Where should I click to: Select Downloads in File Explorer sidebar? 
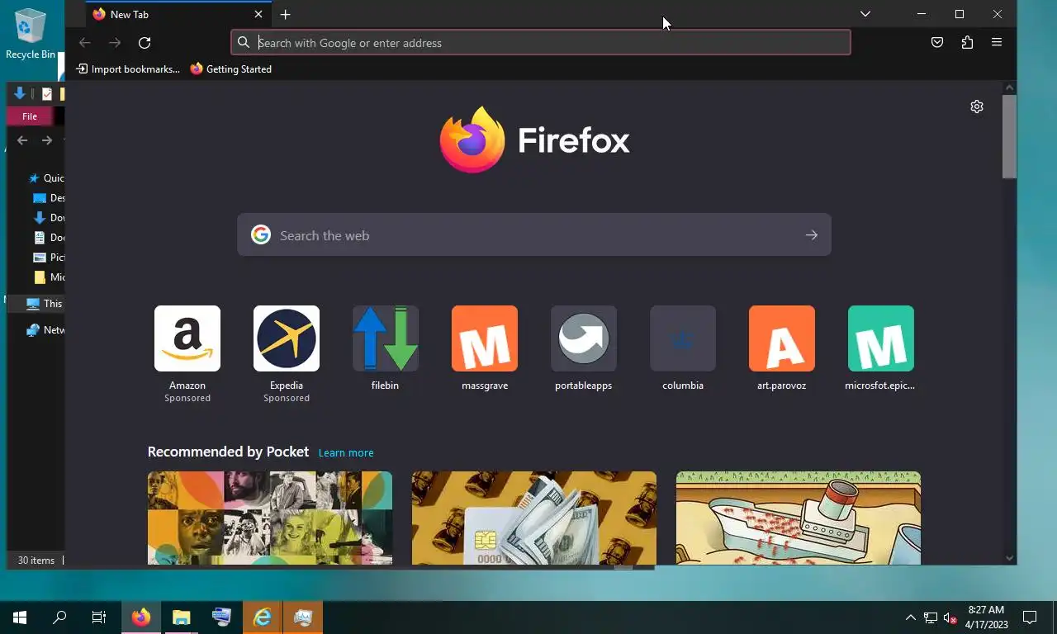48,218
